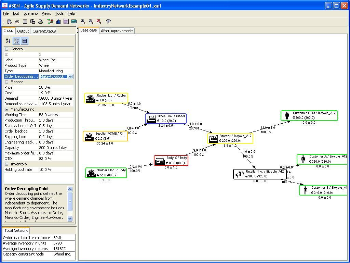Switch to the Output tab
Screen dimensions: 350x263
click(x=23, y=31)
